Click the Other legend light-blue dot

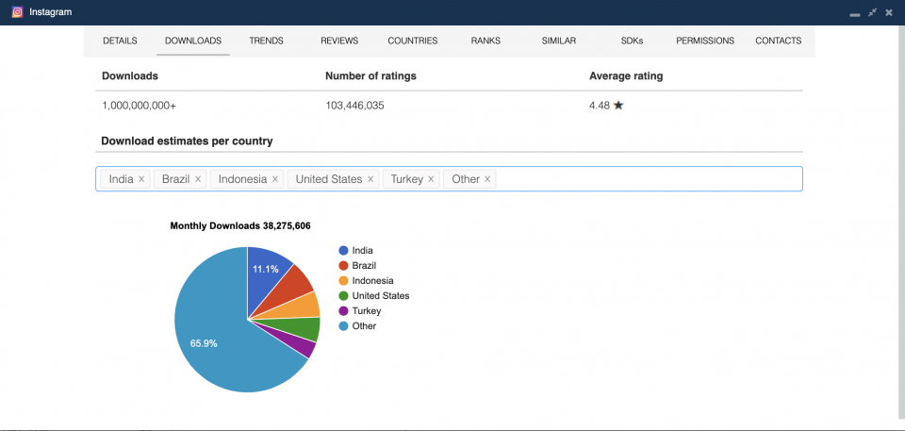[343, 326]
